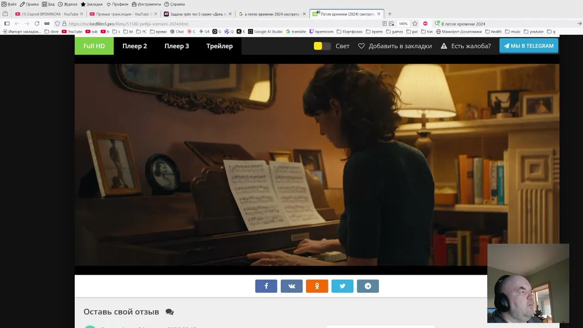Share the film on Twitter
Screen dimensions: 583x328
tap(343, 286)
